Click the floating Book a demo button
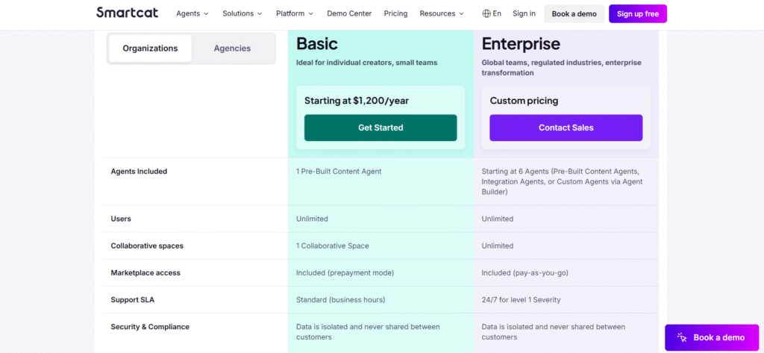Image resolution: width=764 pixels, height=353 pixels. pyautogui.click(x=713, y=337)
